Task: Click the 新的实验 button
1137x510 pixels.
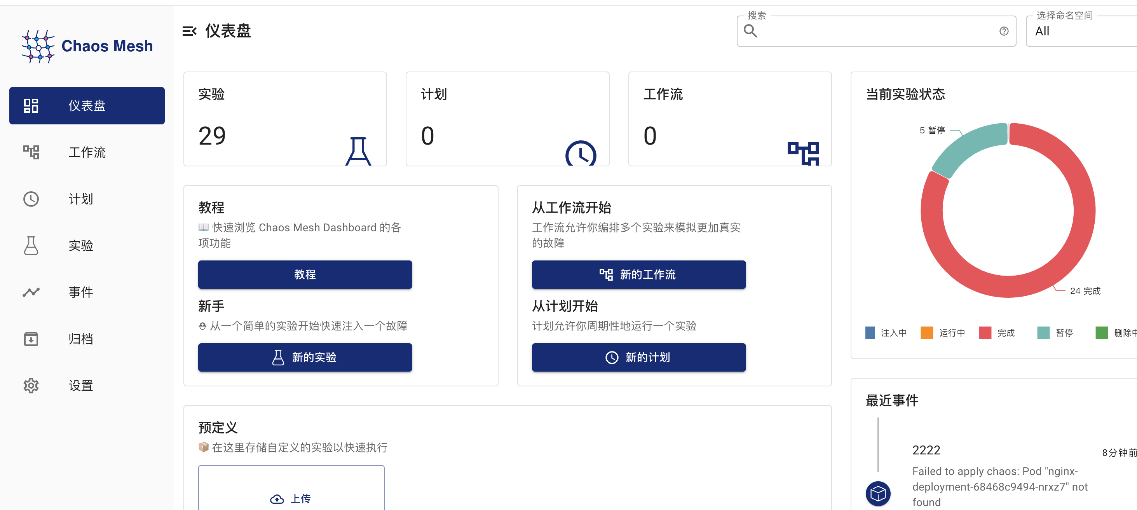Action: 305,357
